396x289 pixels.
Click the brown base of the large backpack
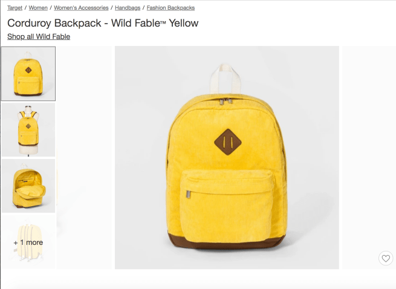click(x=227, y=241)
